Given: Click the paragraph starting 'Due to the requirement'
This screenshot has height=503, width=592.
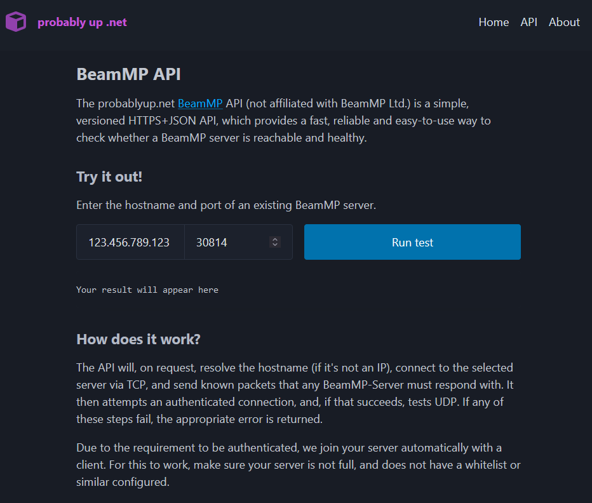Looking at the screenshot, I should [x=298, y=464].
